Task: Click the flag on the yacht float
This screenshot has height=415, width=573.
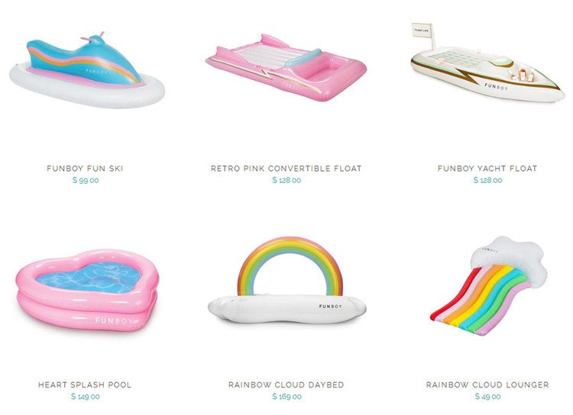Action: [x=422, y=30]
